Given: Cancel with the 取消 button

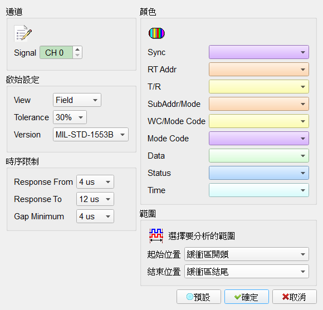Looking at the screenshot, I should click(295, 297).
